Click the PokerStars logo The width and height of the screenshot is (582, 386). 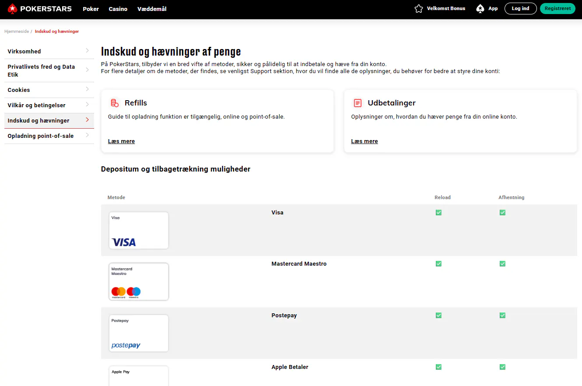pos(39,8)
